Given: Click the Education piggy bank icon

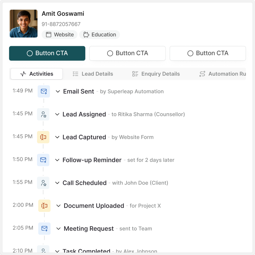Looking at the screenshot, I should coord(86,35).
